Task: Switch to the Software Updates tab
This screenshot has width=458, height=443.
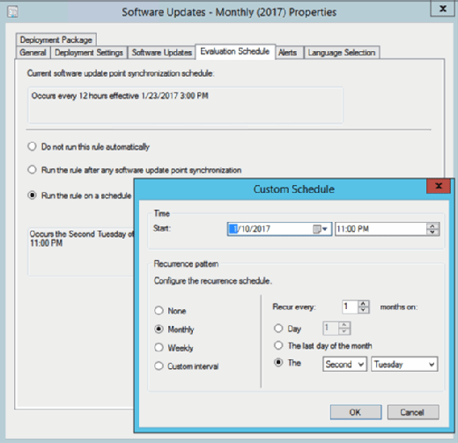Action: click(162, 53)
